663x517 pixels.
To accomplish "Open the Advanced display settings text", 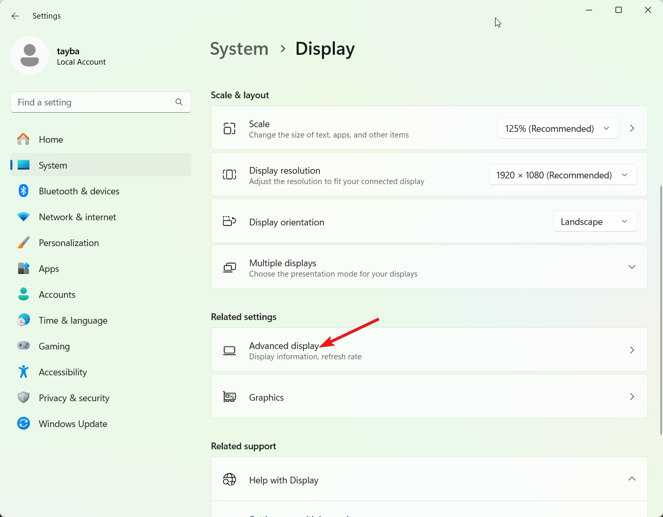I will click(284, 346).
